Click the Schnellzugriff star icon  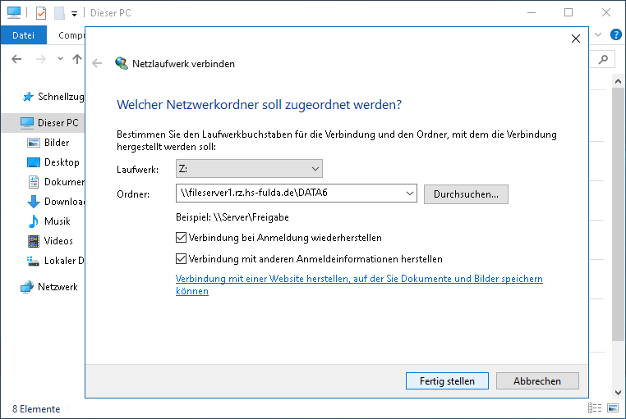(x=29, y=97)
